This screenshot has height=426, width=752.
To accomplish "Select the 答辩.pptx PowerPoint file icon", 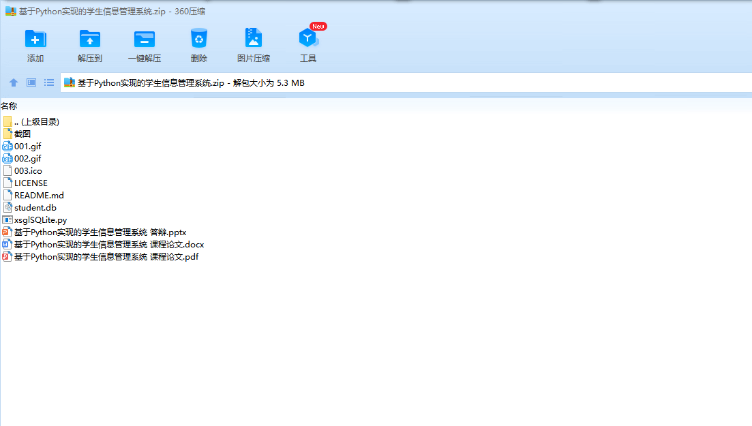I will click(7, 232).
